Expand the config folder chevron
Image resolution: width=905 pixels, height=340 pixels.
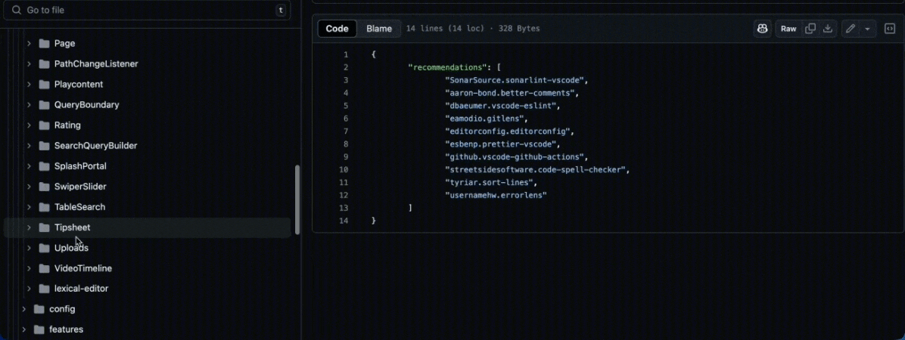click(23, 309)
